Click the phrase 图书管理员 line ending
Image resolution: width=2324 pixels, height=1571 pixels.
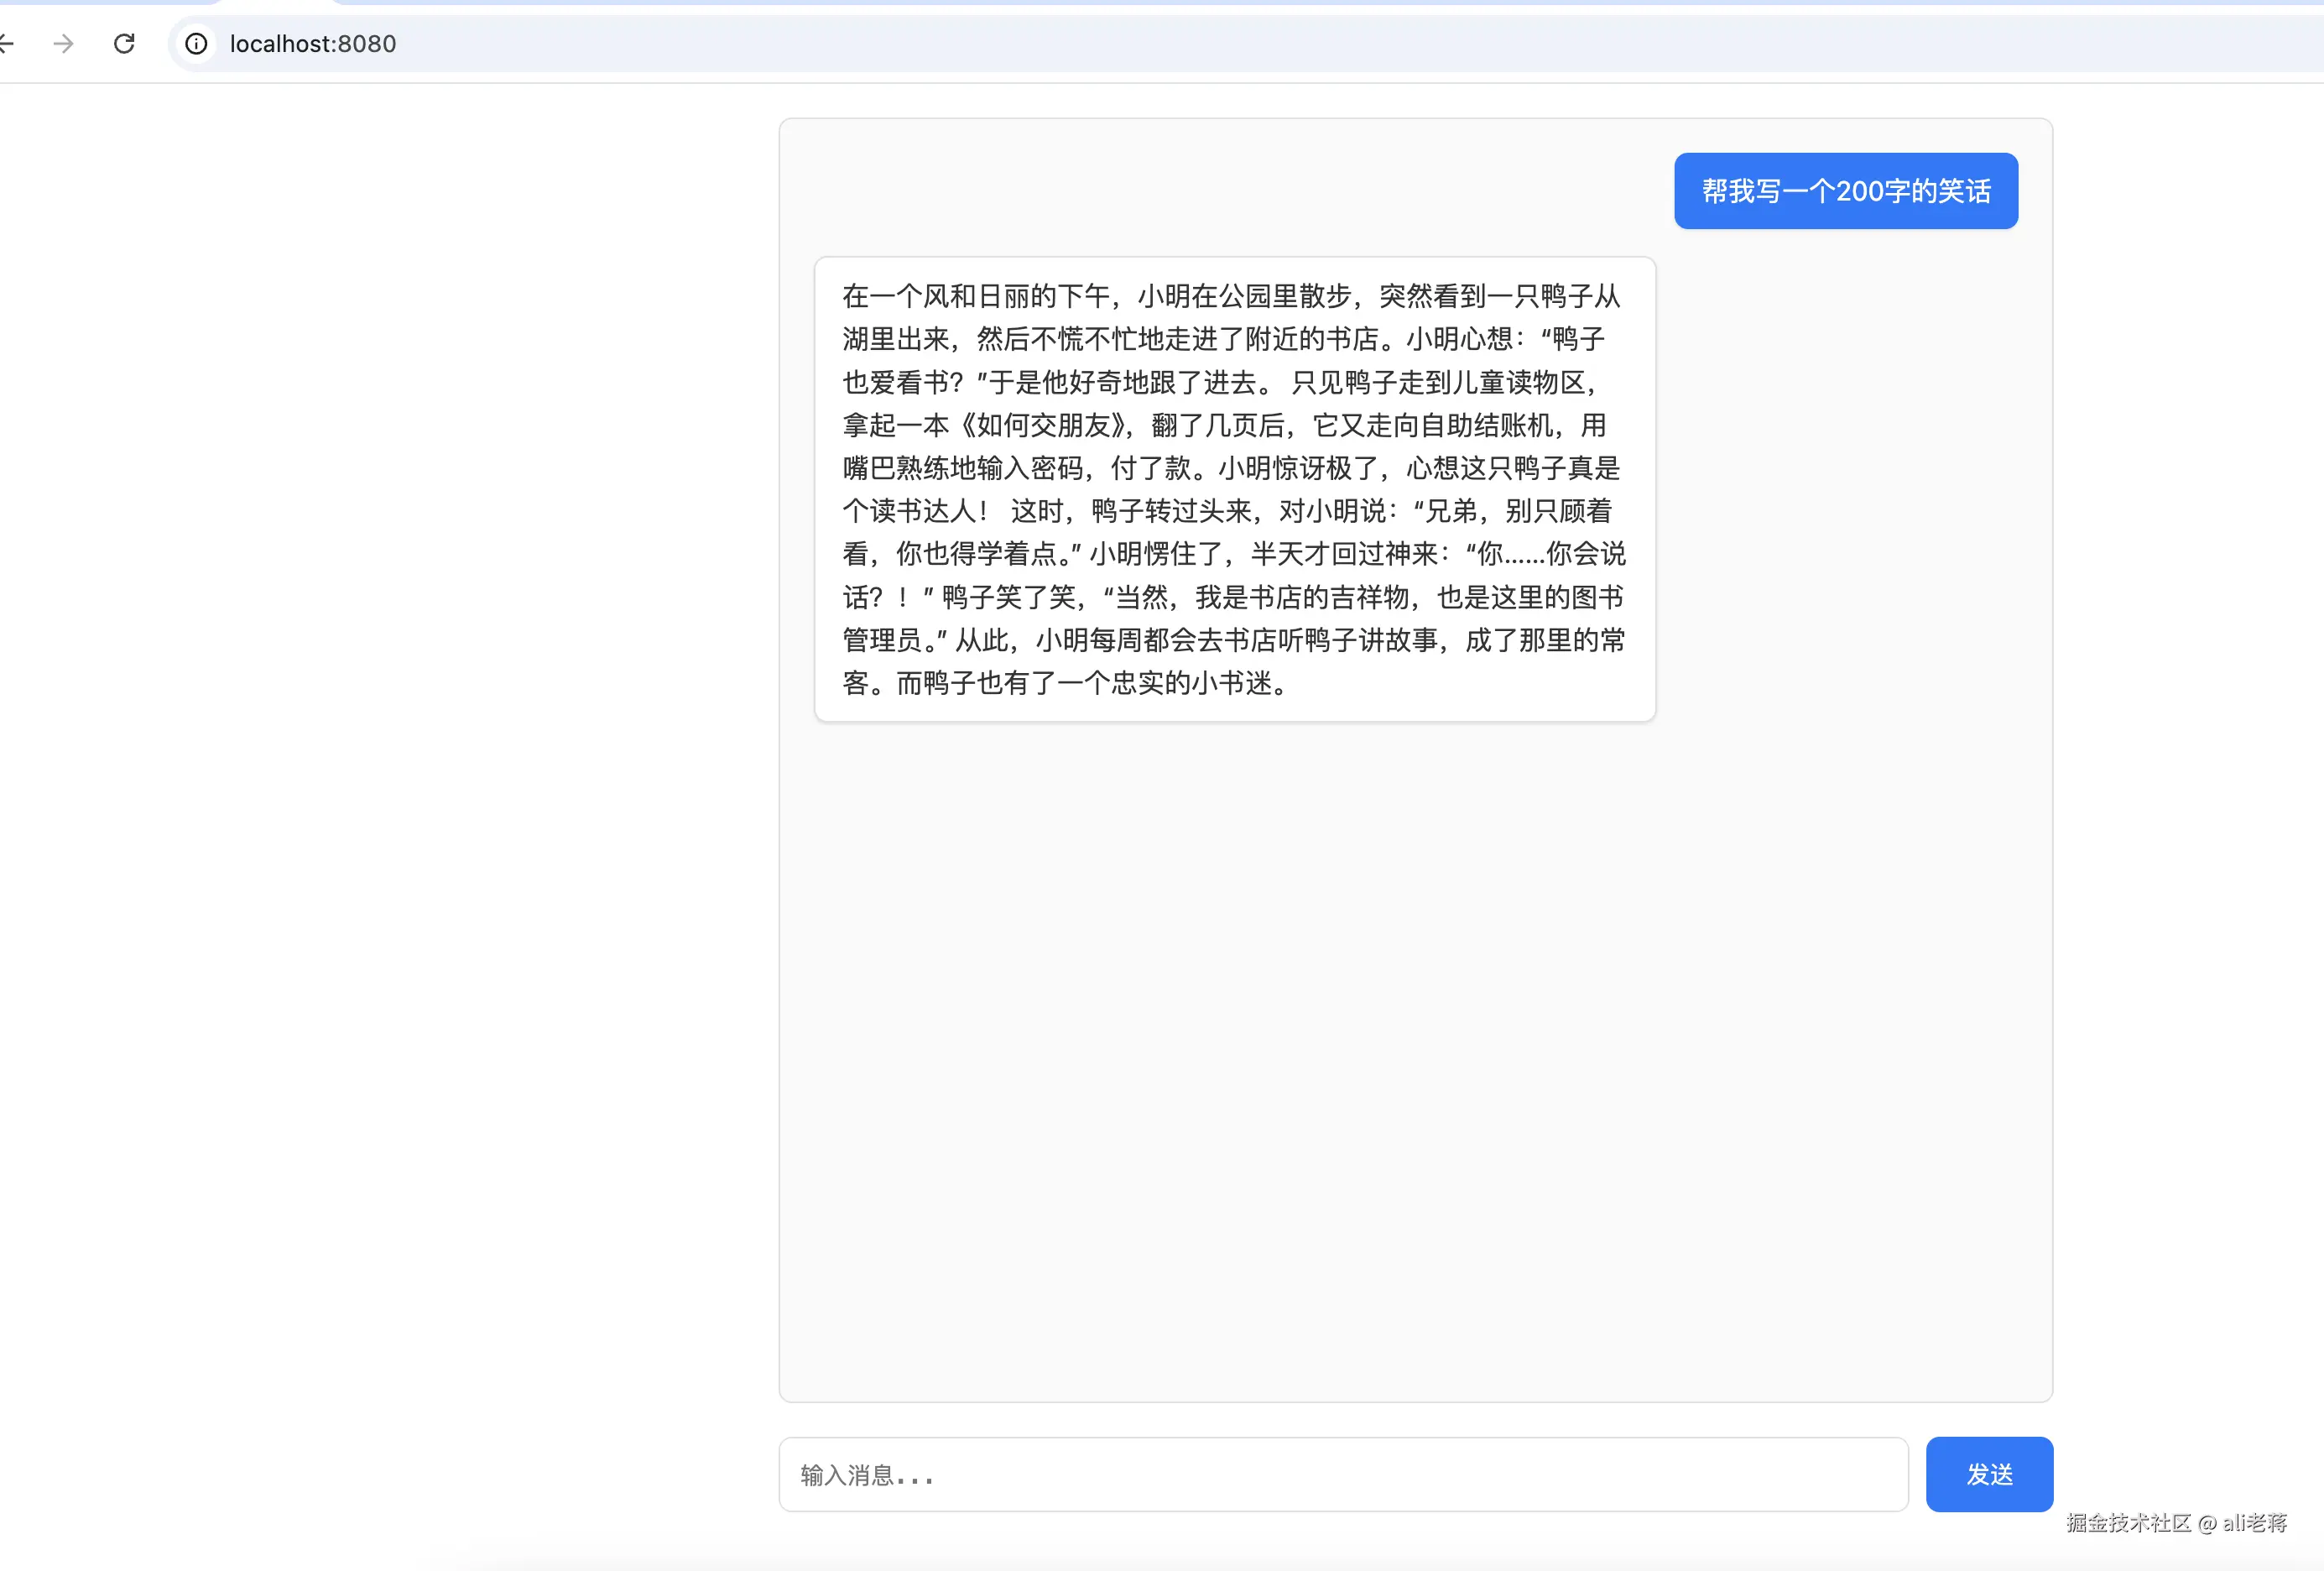click(x=1597, y=597)
